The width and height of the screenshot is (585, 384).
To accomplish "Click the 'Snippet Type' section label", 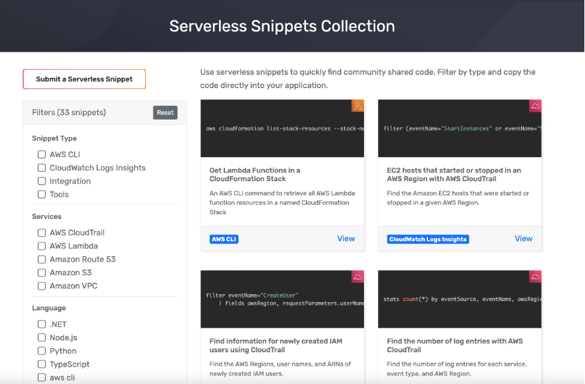I will [x=55, y=138].
